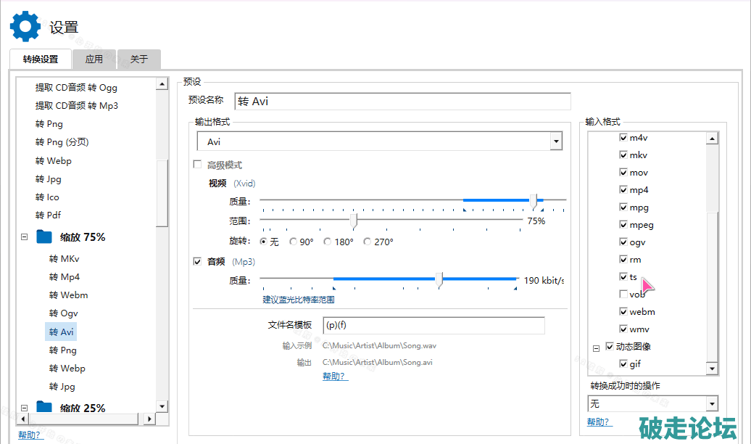Select the 90° rotation option
Screen dimensions: 751x444
point(294,242)
